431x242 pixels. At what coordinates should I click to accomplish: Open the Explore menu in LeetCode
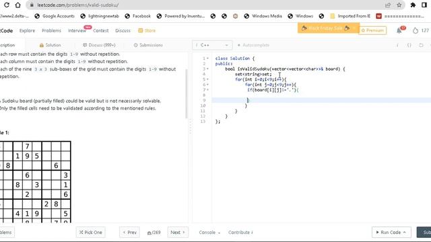27,30
